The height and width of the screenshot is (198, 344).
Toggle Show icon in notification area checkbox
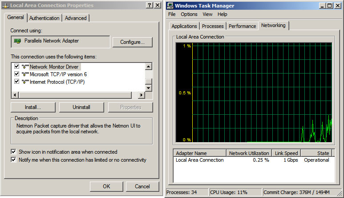coord(13,151)
